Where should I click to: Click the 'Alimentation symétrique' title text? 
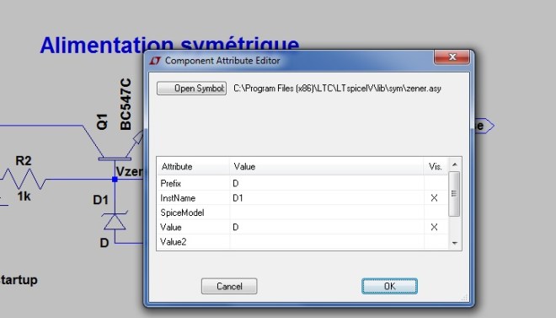pos(169,45)
